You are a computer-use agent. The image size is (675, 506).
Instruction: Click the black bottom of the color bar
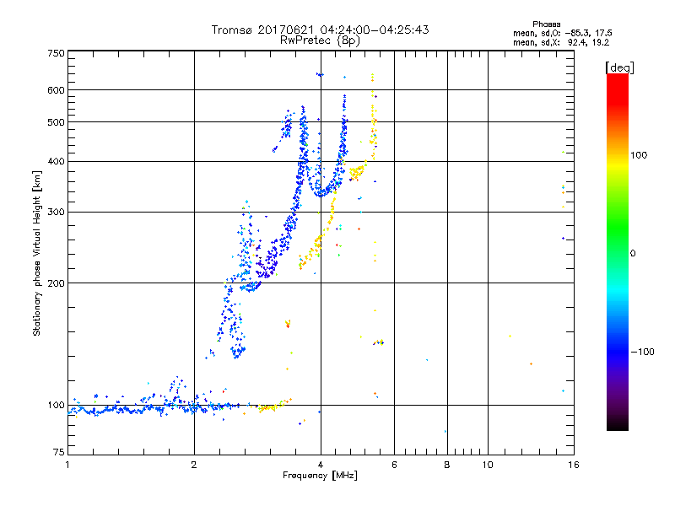tap(617, 426)
